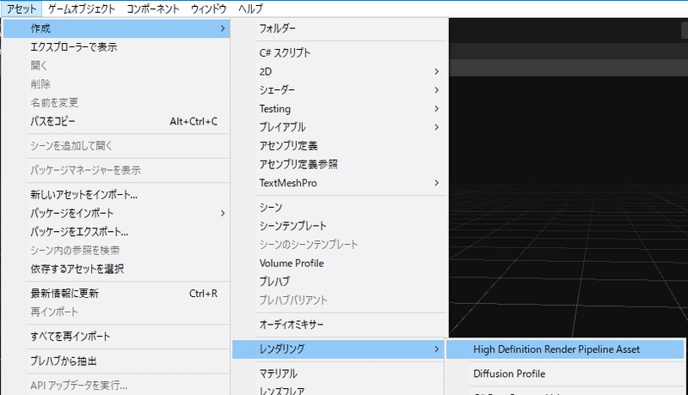
Task: Choose パスをコピー from Assets menu
Action: coord(116,121)
